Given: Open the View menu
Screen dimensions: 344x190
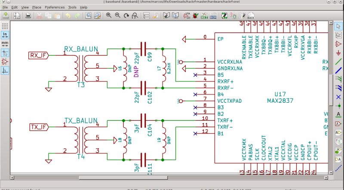Looking at the screenshot, I should 25,7.
